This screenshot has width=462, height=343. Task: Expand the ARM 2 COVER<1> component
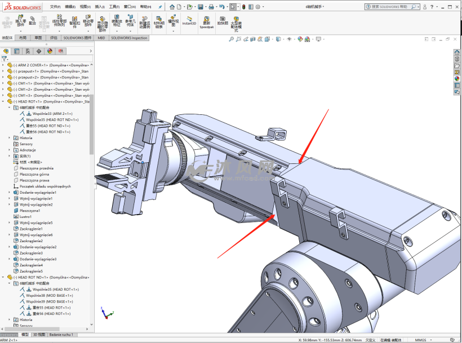click(x=3, y=65)
